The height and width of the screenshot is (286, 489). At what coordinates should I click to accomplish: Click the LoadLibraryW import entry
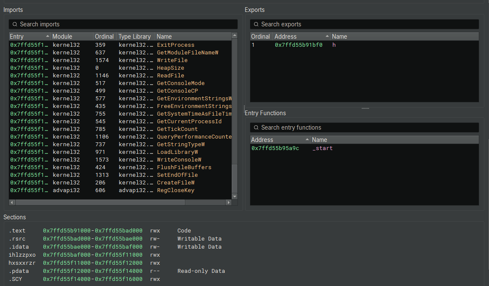[177, 152]
